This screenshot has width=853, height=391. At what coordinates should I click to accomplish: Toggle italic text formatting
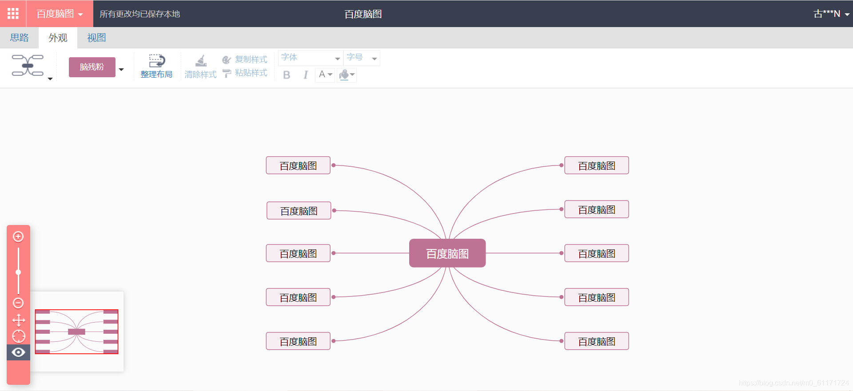[x=306, y=75]
